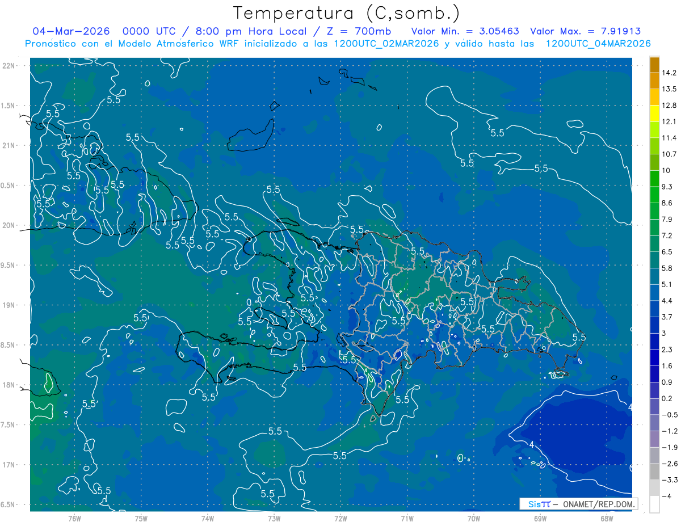Click the "70W" longitude label
Image resolution: width=681 pixels, height=526 pixels.
pos(473,519)
